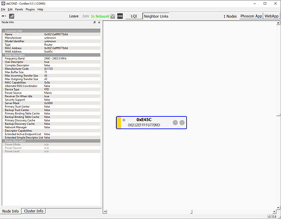Click the Common Info section header
The width and height of the screenshot is (281, 219).
(x=51, y=31)
